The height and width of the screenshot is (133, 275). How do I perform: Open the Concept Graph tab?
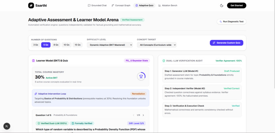click(x=121, y=5)
